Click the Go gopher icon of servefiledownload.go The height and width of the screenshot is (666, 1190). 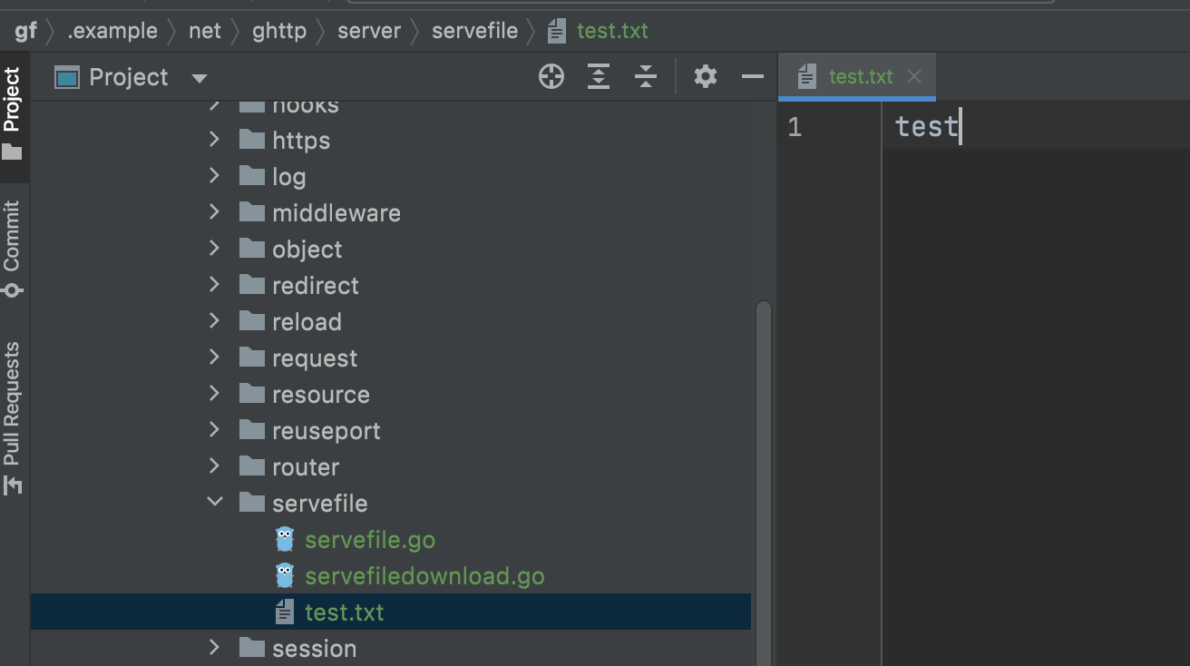coord(285,576)
